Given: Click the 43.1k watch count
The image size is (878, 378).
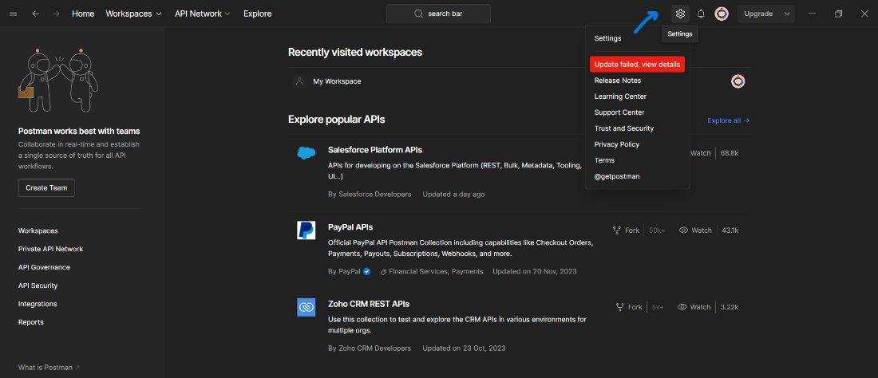Looking at the screenshot, I should [730, 230].
